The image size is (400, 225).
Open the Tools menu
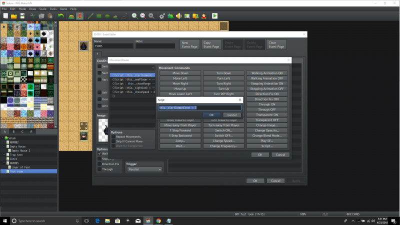pyautogui.click(x=53, y=9)
